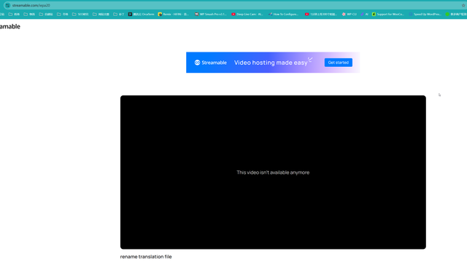Open the SEO bookmark folder
The width and height of the screenshot is (467, 278).
coord(80,15)
